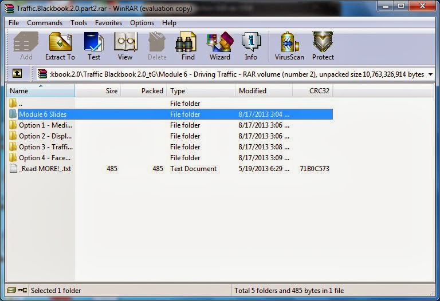Select Option 4 - Face... folder name
The height and width of the screenshot is (301, 440).
coord(45,158)
